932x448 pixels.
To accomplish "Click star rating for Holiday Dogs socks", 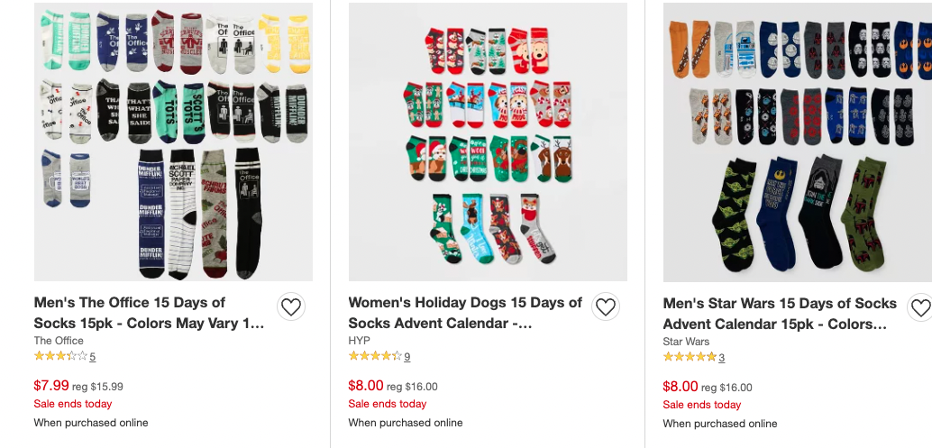I will 375,357.
